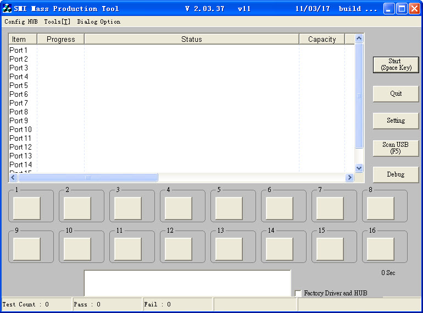Select Port 5 row in the list
Screen dimensions: 423x313
19,85
